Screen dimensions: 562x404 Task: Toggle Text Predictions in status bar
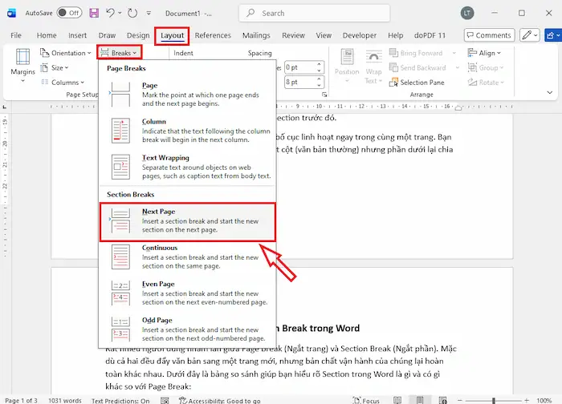120,400
